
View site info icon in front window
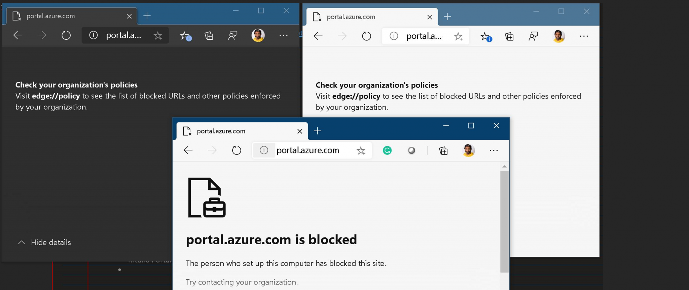pyautogui.click(x=264, y=150)
